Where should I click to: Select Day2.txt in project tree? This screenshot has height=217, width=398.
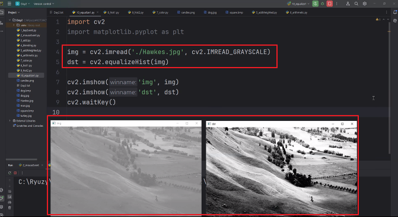click(23, 85)
